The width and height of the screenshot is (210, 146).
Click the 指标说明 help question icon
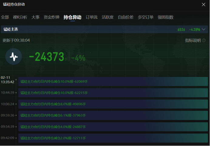coord(204,40)
